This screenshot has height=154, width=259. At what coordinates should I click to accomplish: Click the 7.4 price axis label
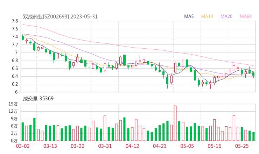(x=15, y=37)
